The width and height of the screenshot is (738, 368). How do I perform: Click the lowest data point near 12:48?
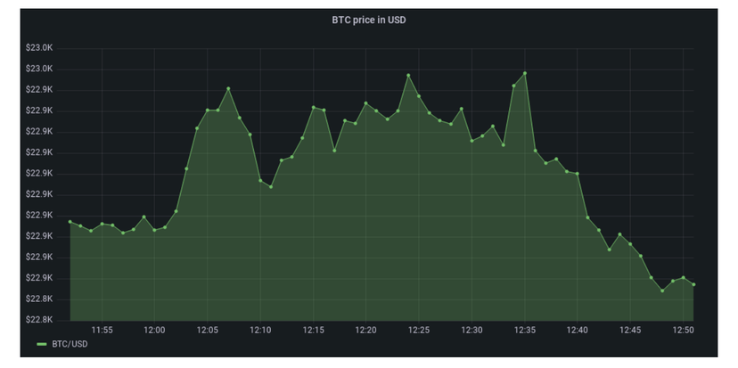tap(662, 290)
